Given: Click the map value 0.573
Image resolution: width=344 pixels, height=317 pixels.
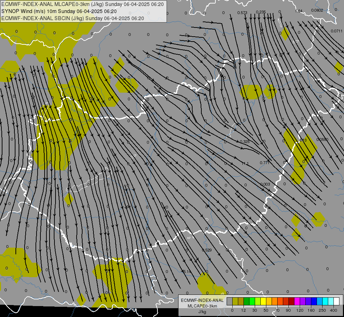Looking at the screenshot, I should pyautogui.click(x=242, y=13).
